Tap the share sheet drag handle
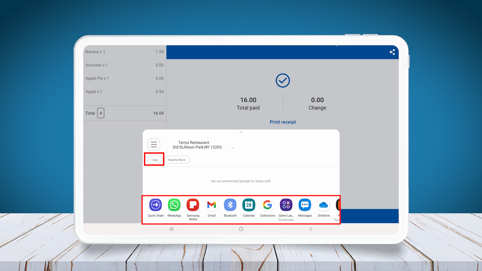This screenshot has height=271, width=482. tap(241, 132)
